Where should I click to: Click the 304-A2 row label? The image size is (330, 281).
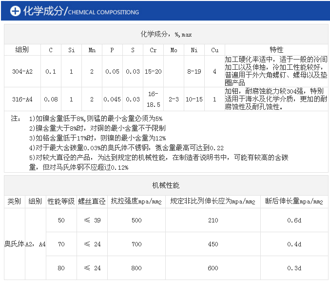click(x=22, y=71)
